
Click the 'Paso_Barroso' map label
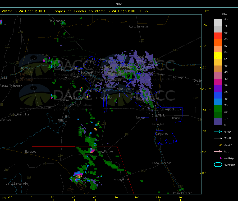[x=162, y=163]
